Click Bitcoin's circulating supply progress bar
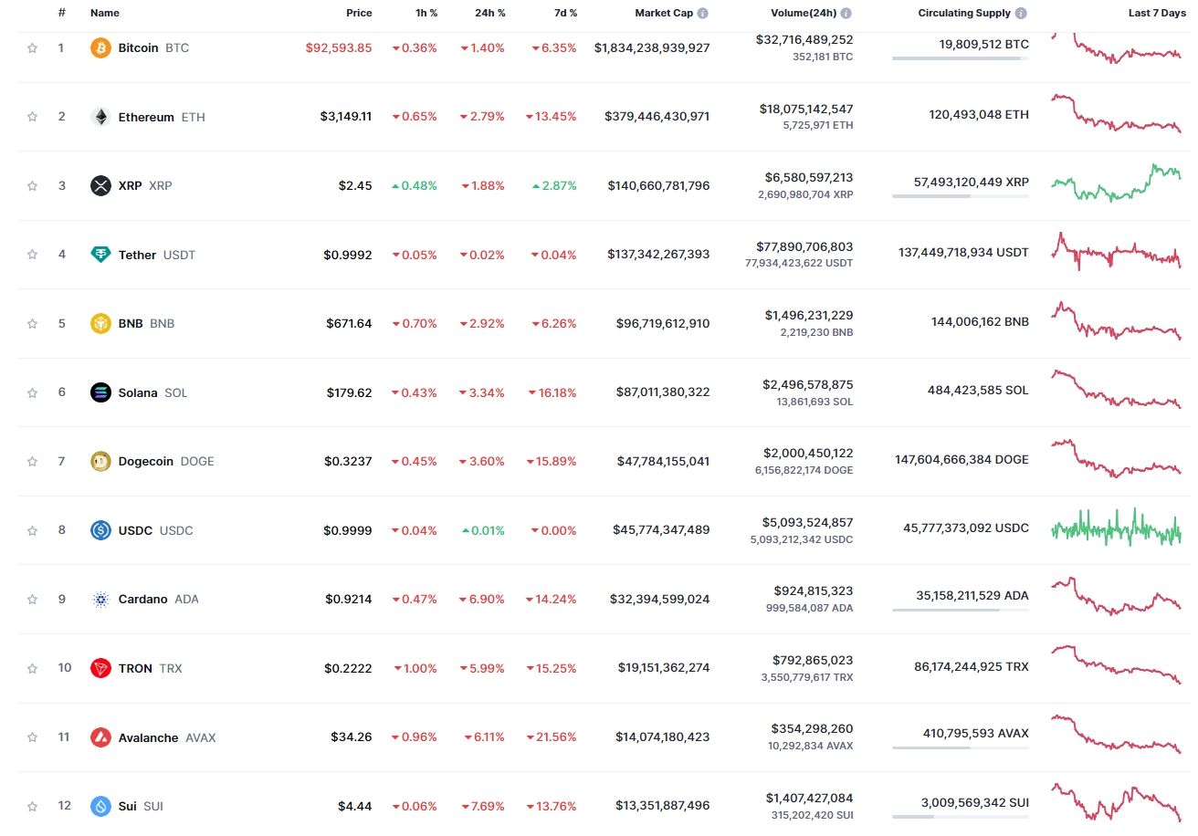Screen dimensions: 1198x836 (x=961, y=58)
